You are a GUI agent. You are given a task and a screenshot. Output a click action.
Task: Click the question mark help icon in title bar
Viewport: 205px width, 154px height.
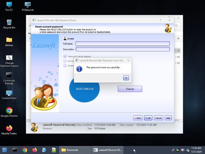160,20
